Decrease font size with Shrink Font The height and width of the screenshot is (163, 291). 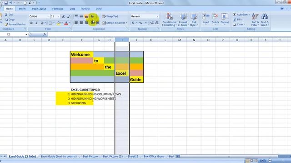(x=68, y=16)
